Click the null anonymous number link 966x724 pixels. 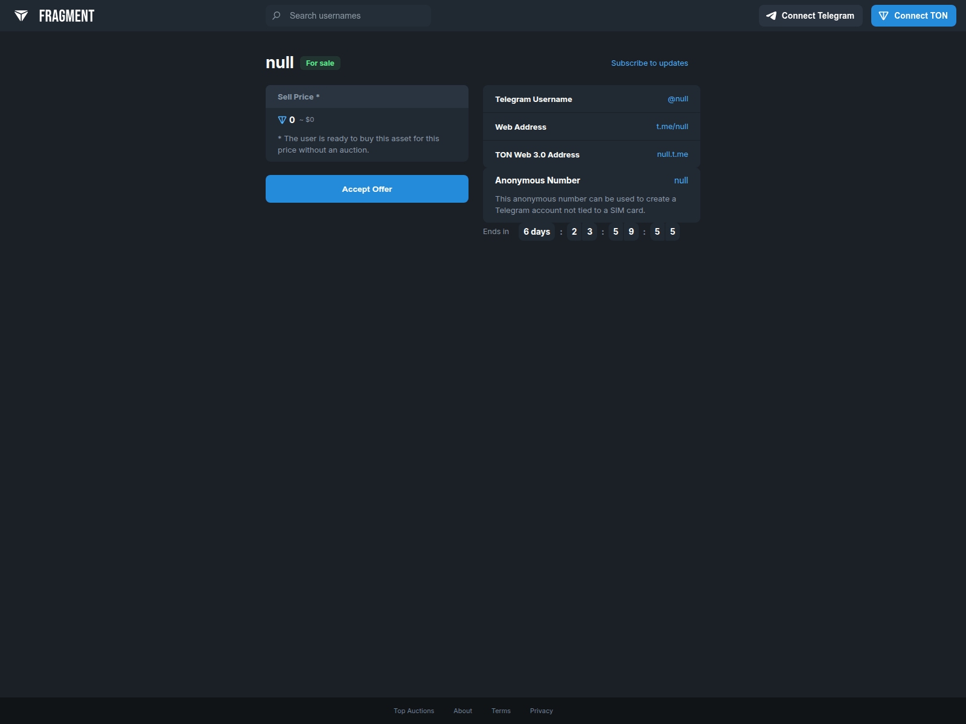click(681, 180)
